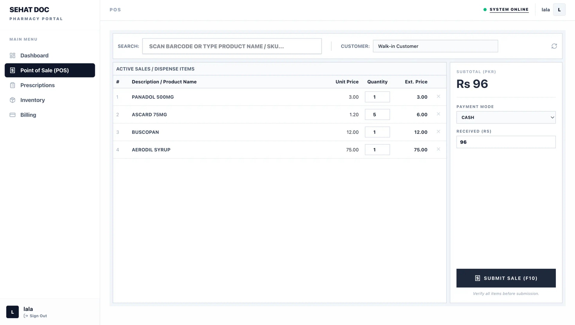Click the Dashboard grid icon
This screenshot has height=325, width=575.
[12, 56]
